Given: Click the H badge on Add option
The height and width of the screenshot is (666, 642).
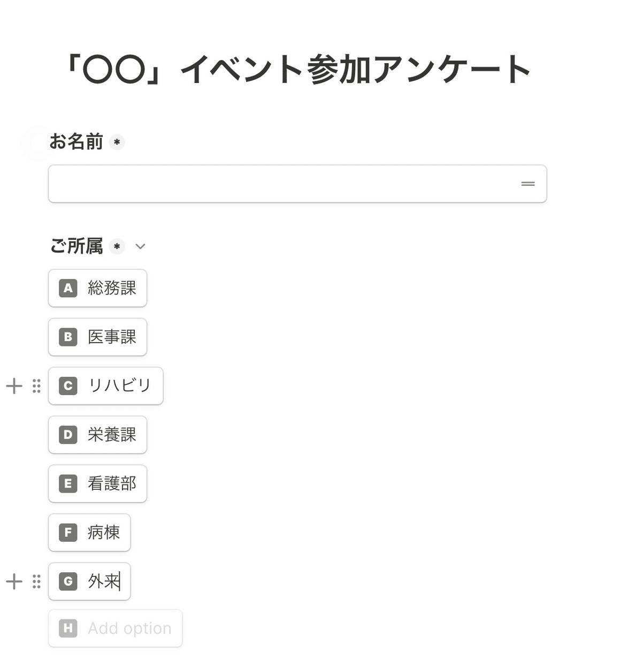Looking at the screenshot, I should pos(68,628).
